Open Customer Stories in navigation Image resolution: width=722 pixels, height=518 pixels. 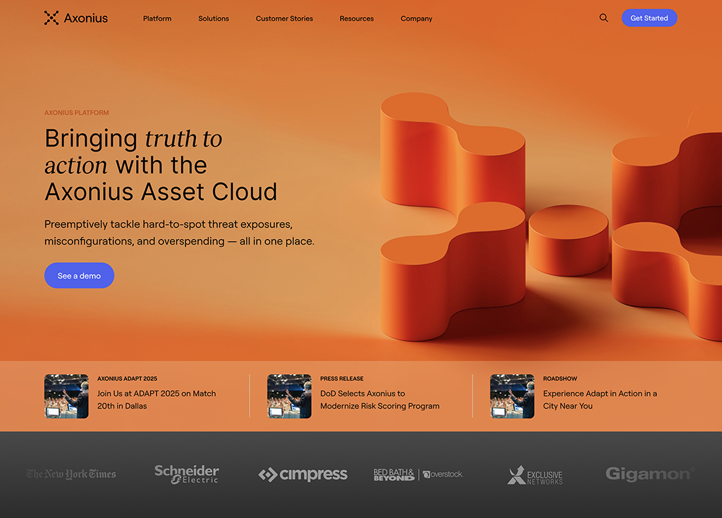click(284, 19)
